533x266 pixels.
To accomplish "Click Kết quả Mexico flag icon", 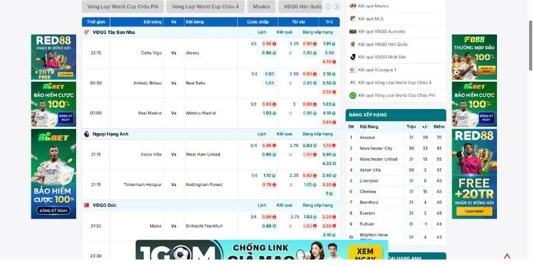I will point(353,6).
